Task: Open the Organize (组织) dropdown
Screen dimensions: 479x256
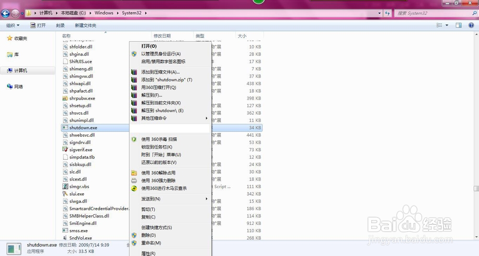Action: (x=13, y=25)
